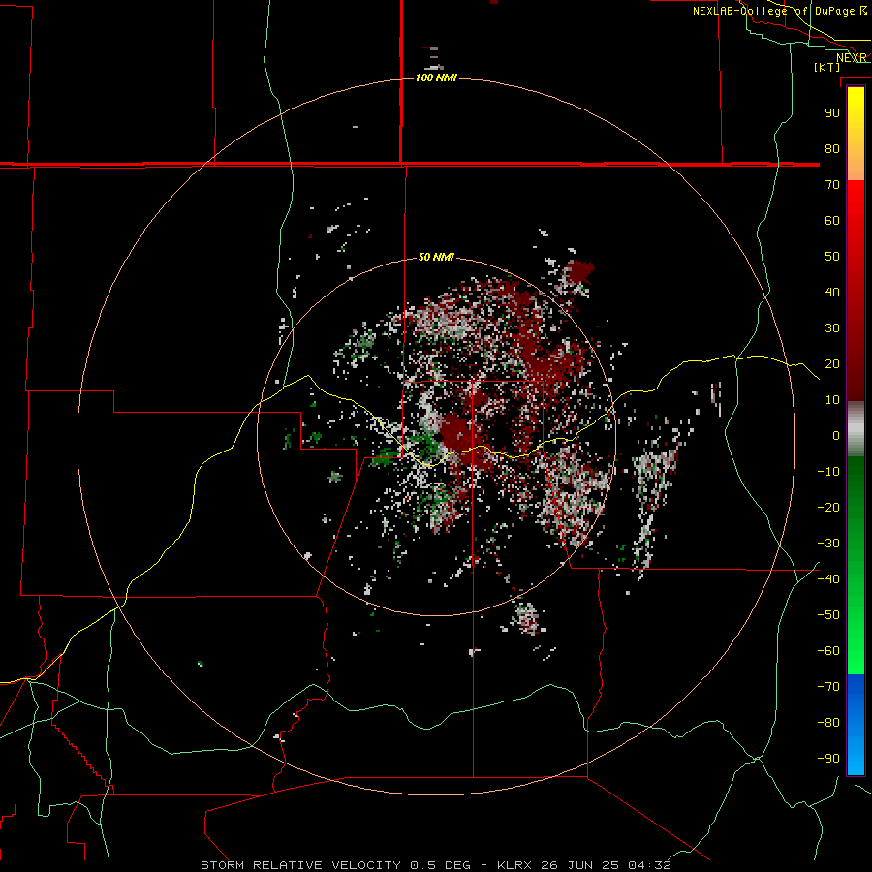This screenshot has width=872, height=872.
Task: Click the positive 10 scale label
Action: pyautogui.click(x=832, y=400)
